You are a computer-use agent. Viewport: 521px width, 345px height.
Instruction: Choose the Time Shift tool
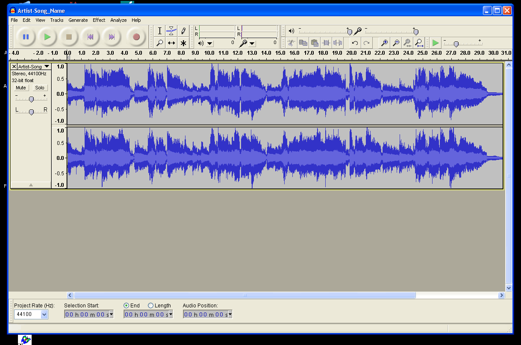point(171,43)
